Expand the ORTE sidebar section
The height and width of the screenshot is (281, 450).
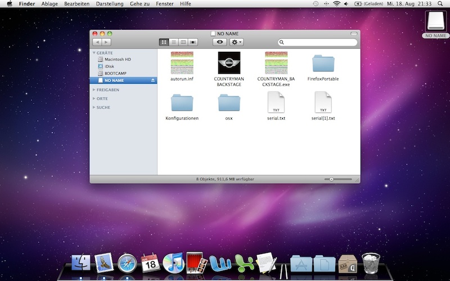[x=93, y=98]
